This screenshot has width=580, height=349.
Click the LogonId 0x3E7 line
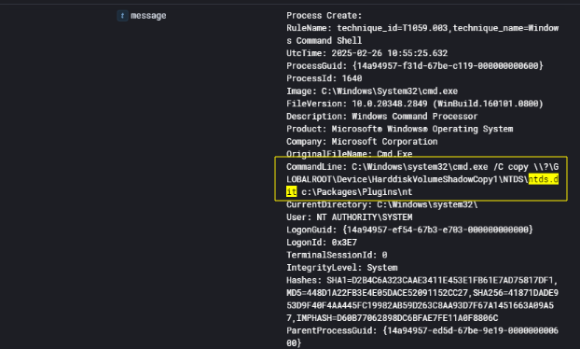tap(322, 242)
